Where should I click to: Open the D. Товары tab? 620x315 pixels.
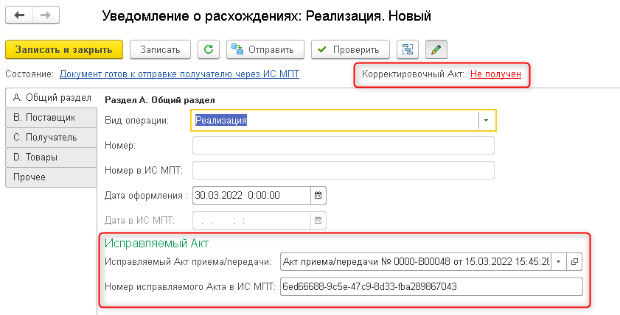point(52,157)
